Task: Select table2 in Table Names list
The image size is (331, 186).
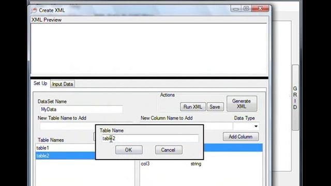Action: (66, 156)
